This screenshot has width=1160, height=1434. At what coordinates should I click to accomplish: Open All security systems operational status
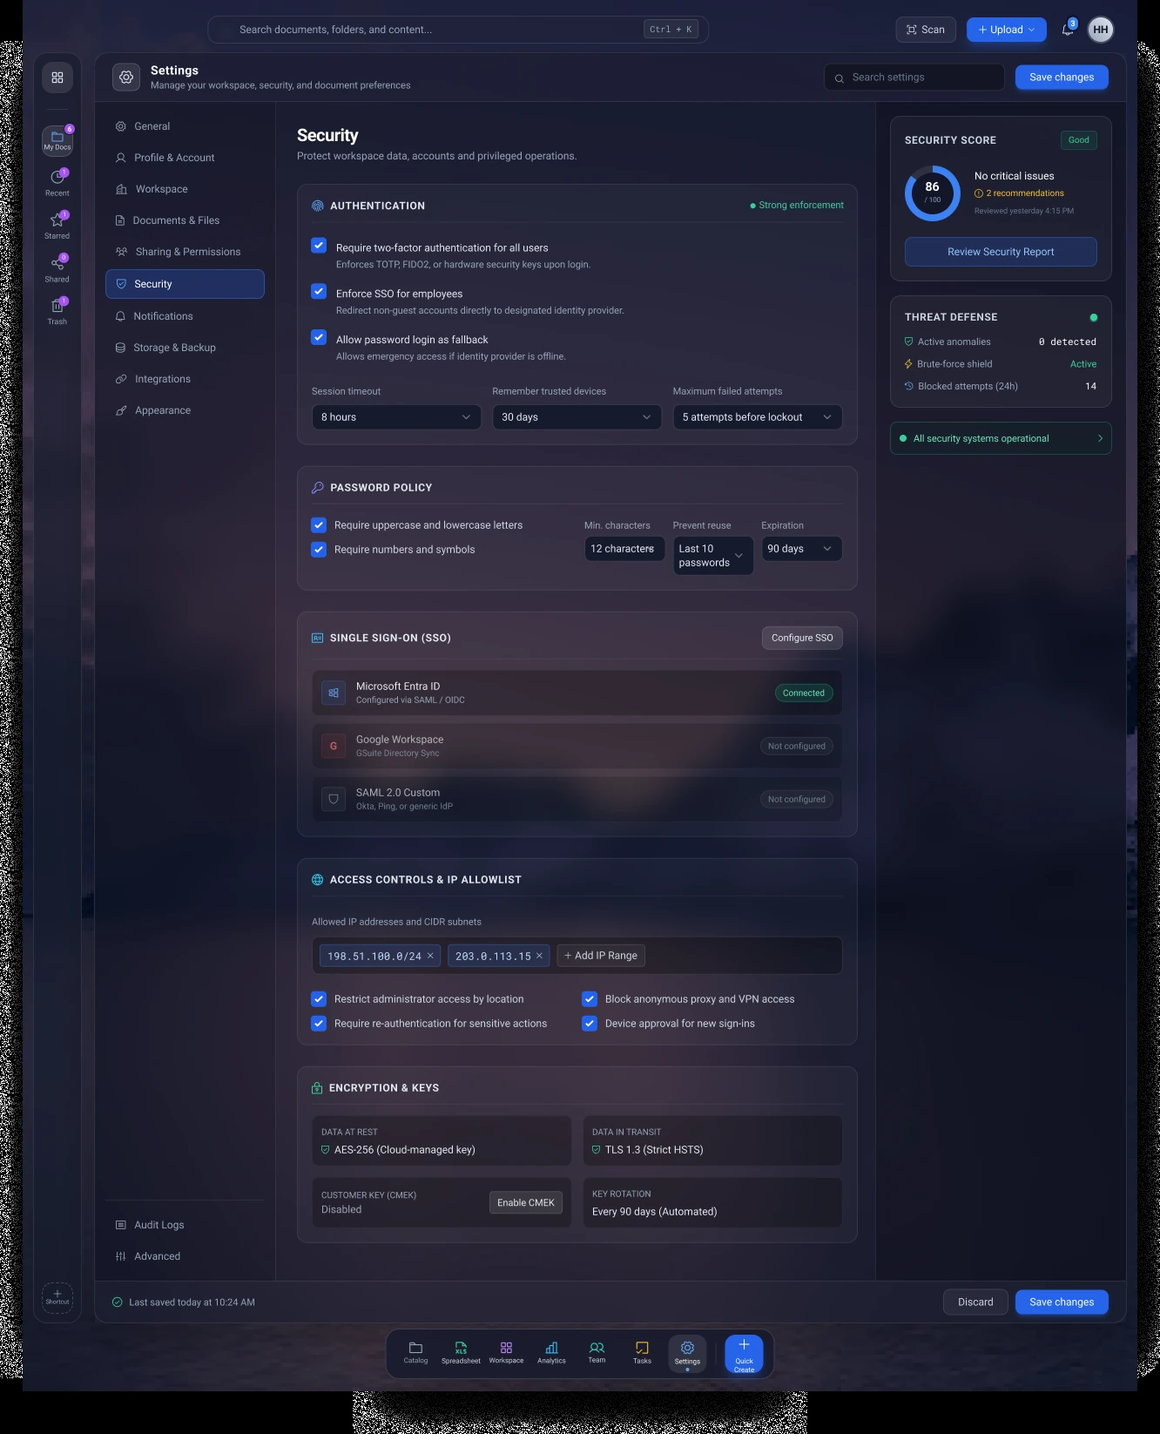1001,438
